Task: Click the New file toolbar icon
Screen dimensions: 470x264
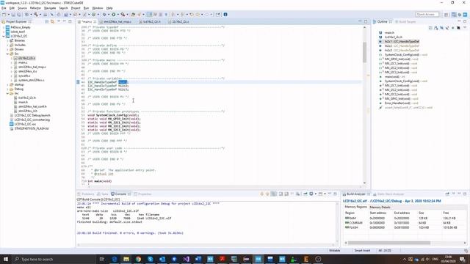Action: [x=4, y=15]
